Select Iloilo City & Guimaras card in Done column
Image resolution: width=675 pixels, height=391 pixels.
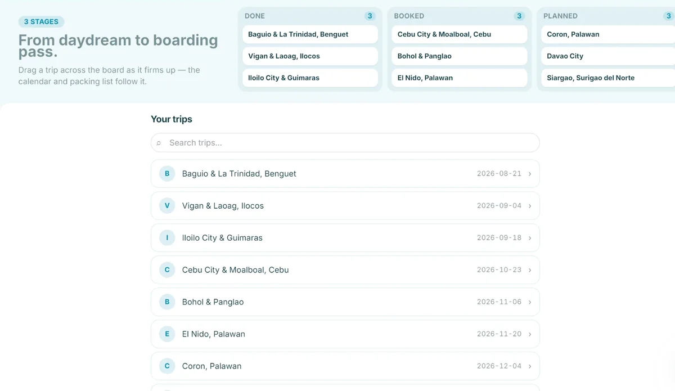(310, 78)
